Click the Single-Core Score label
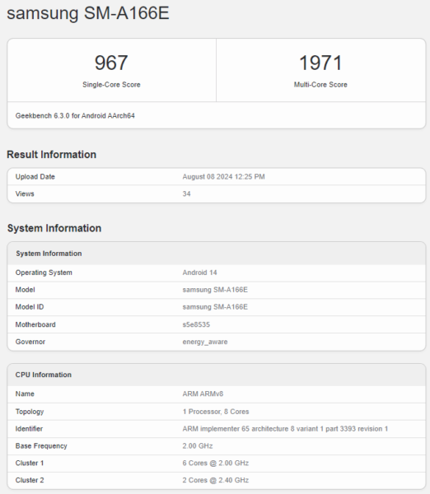Viewport: 430px width, 494px height. coord(111,85)
